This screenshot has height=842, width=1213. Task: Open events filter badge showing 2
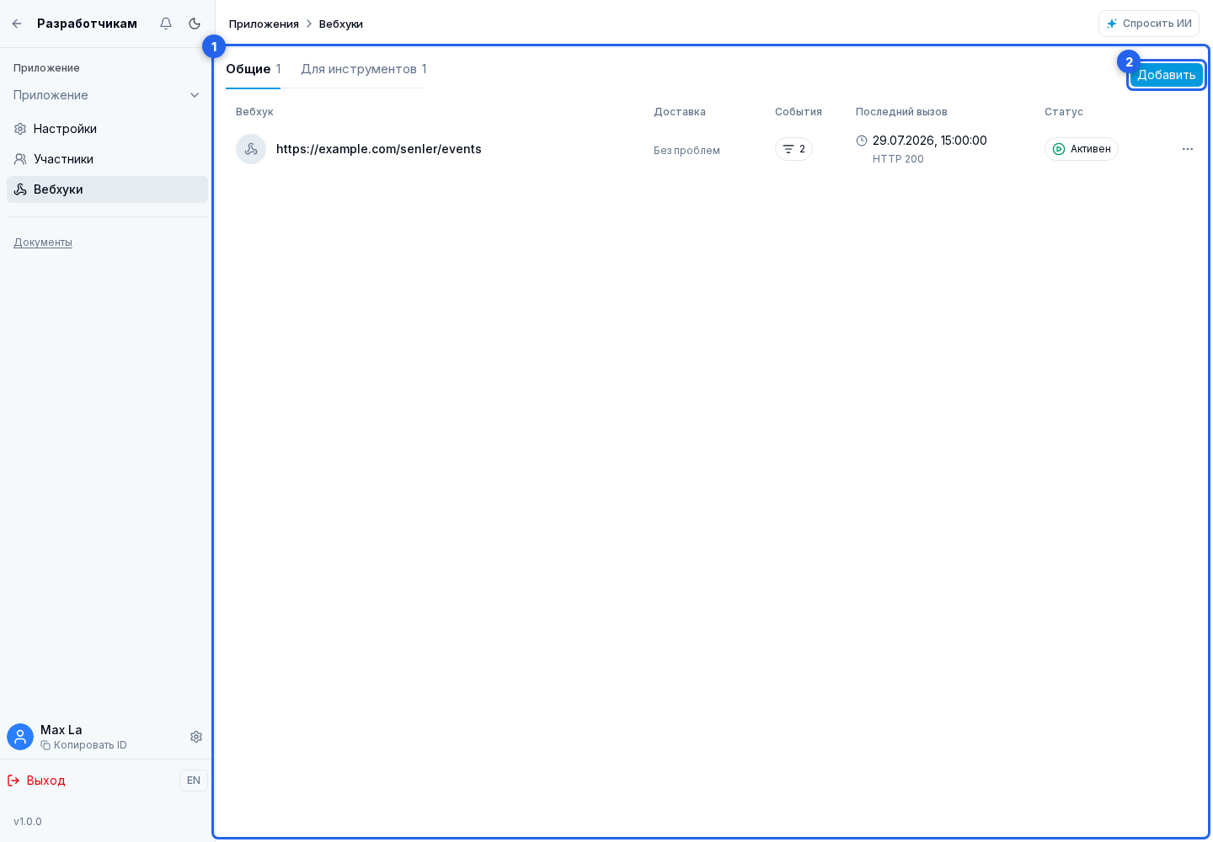pyautogui.click(x=794, y=149)
